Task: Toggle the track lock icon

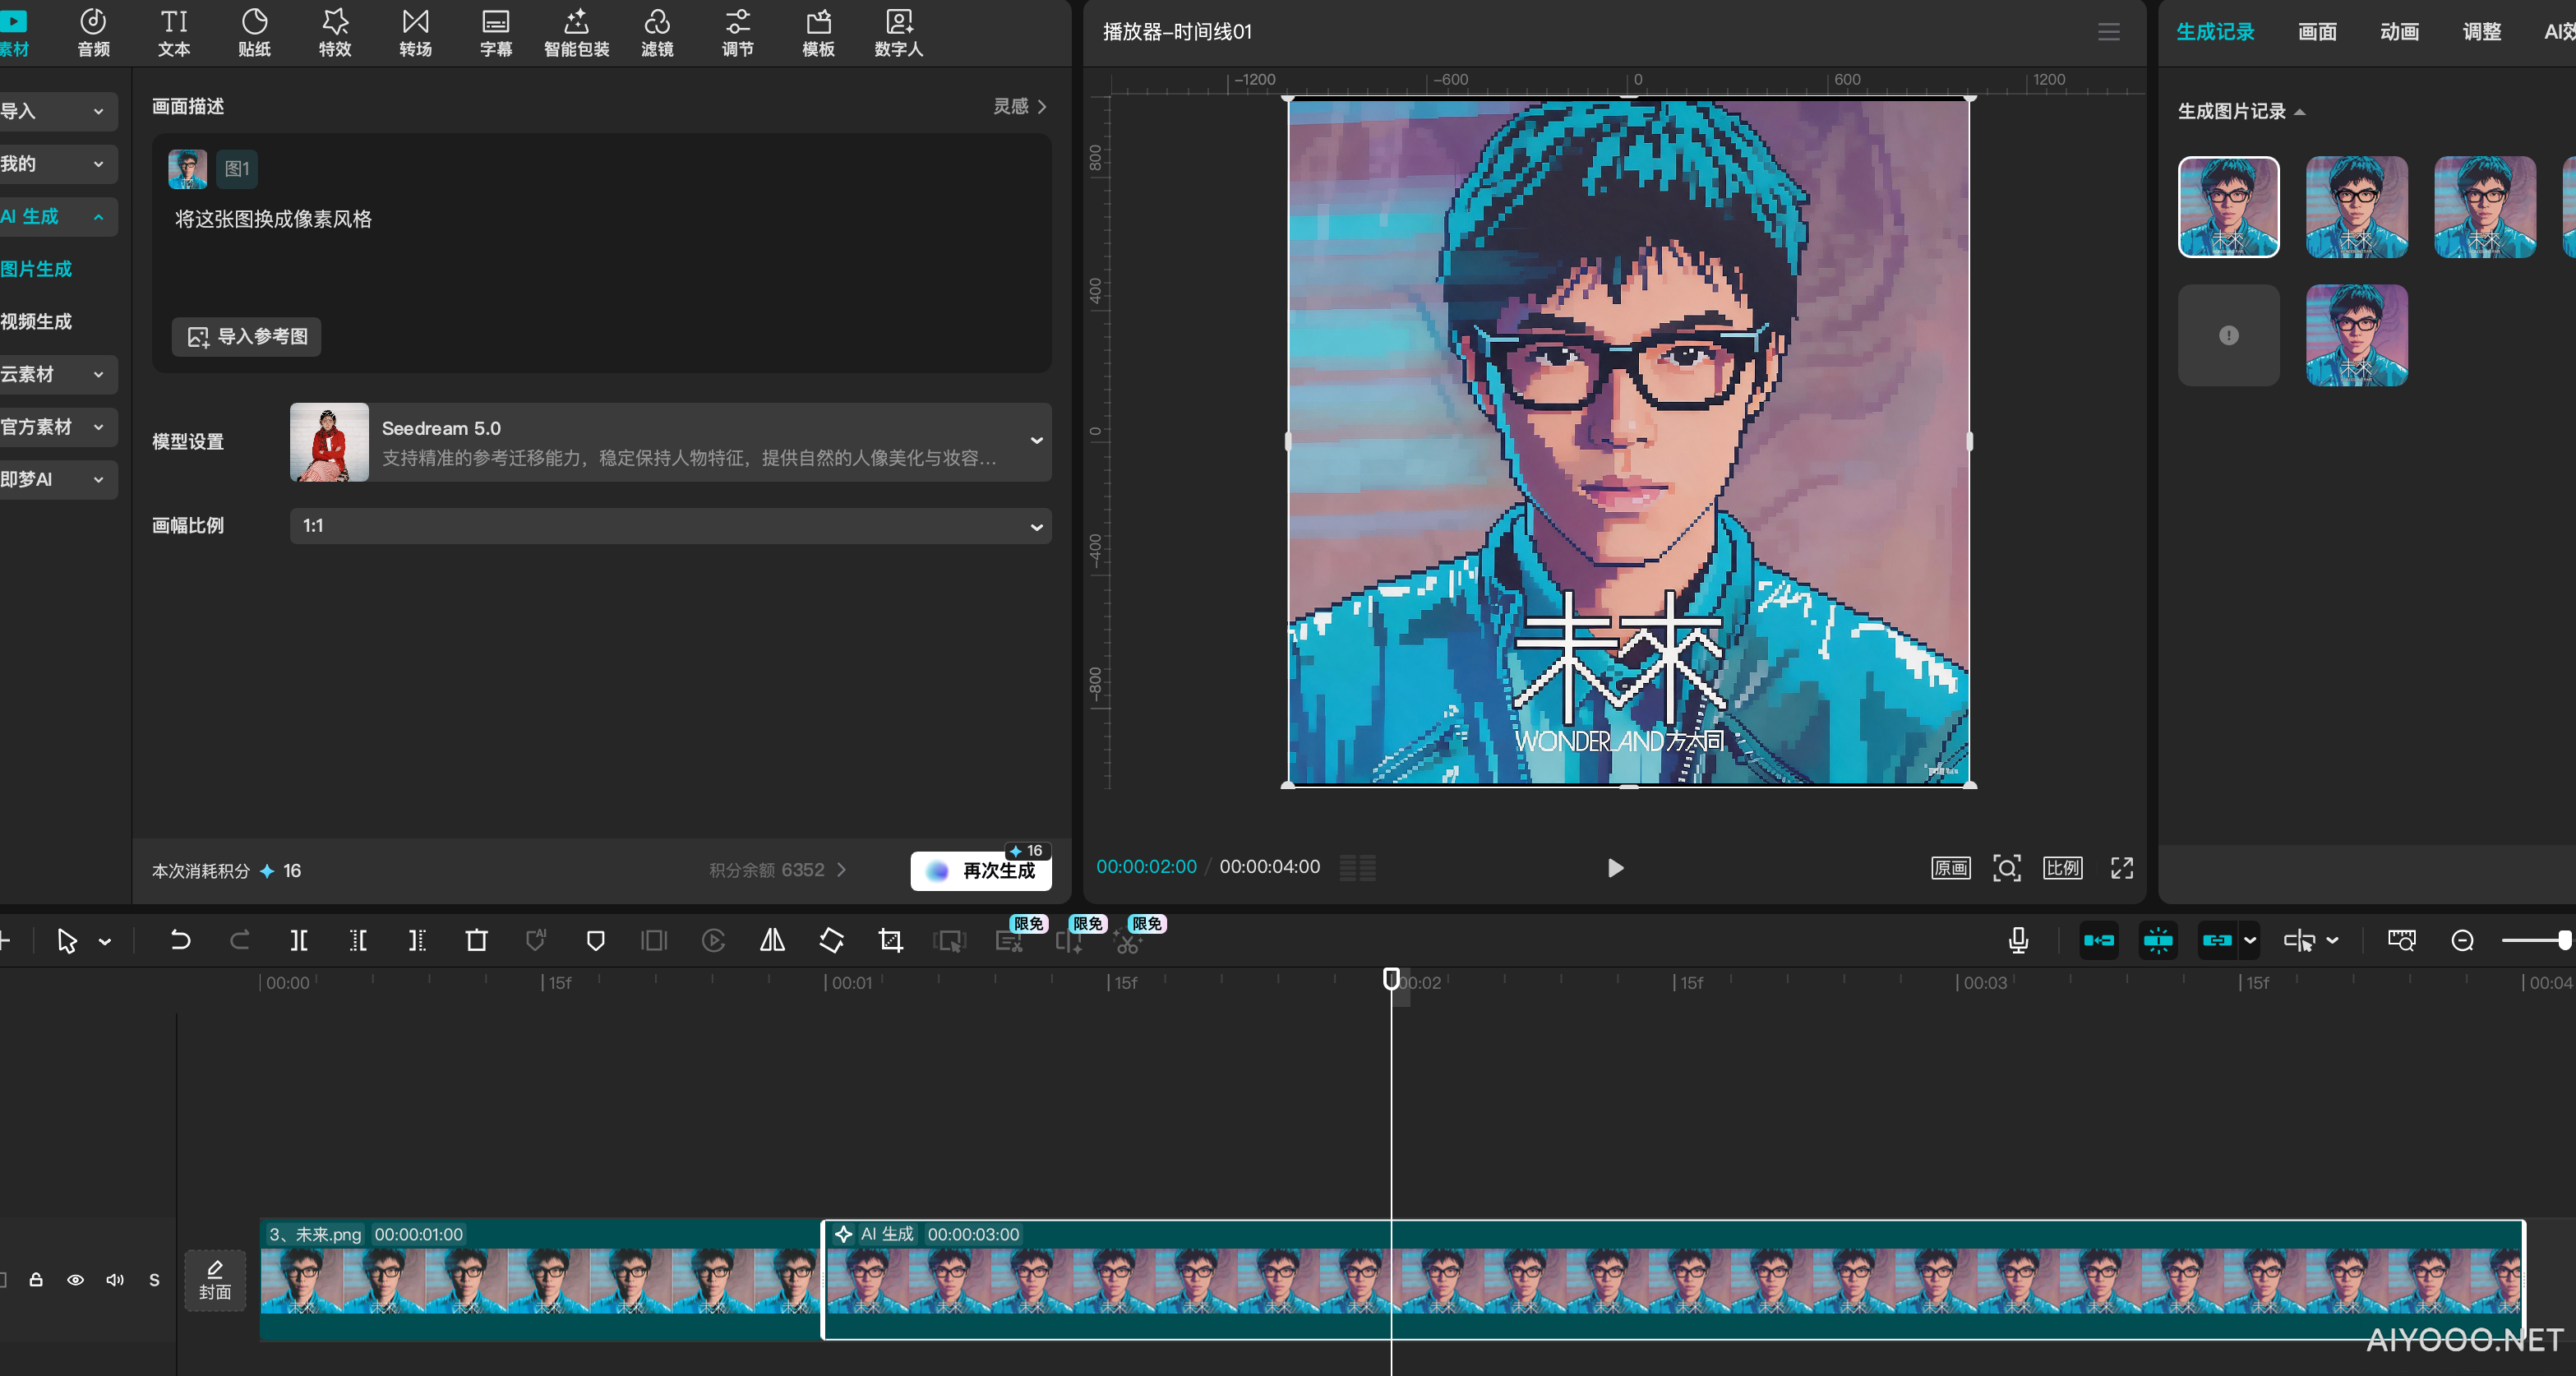Action: pos(36,1280)
